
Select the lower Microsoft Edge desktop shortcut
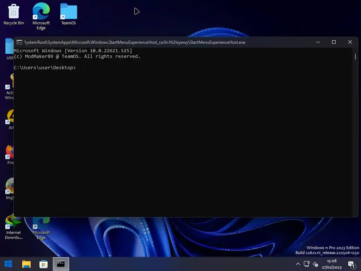41,229
